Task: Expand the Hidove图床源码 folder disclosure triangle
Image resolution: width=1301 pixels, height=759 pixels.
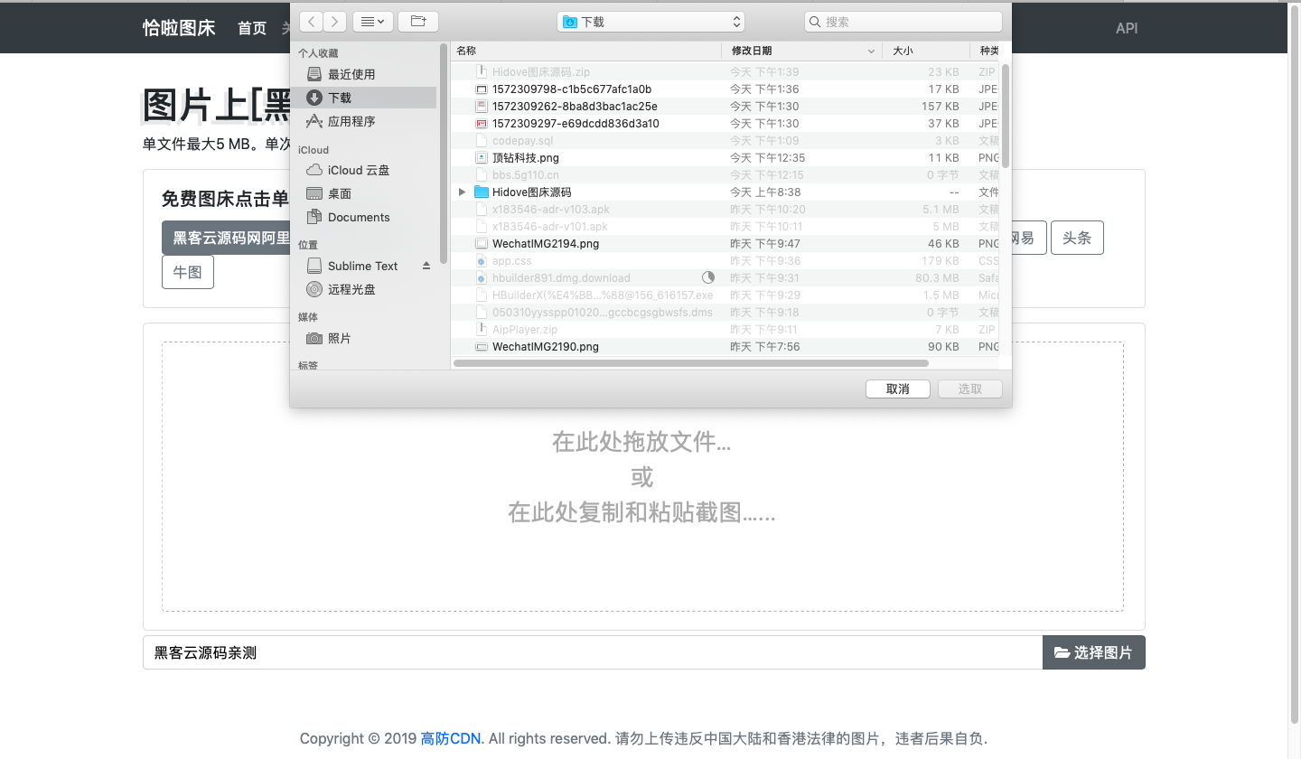Action: (x=463, y=192)
